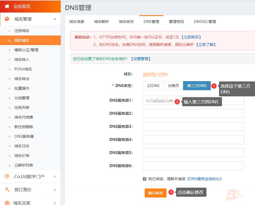Click the .Co.Ltd数字门户 sidebar icon
Image resolution: width=255 pixels, height=205 pixels.
(x=7, y=176)
